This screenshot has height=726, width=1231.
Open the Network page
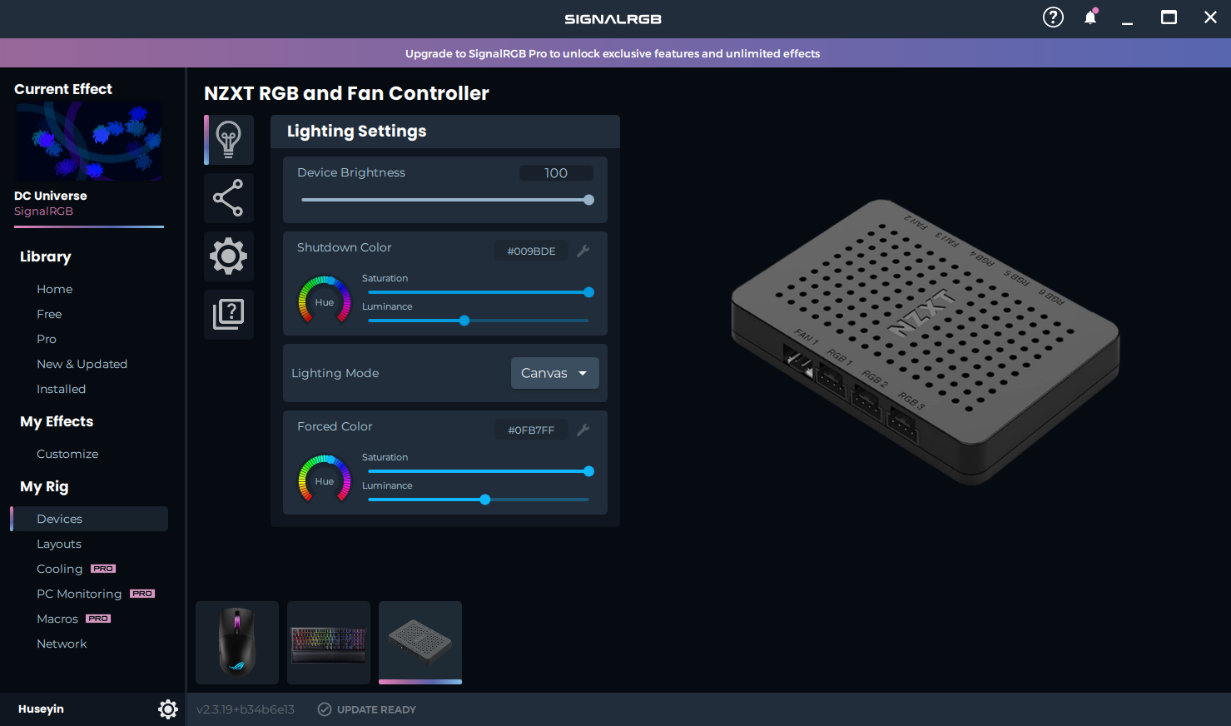coord(62,644)
